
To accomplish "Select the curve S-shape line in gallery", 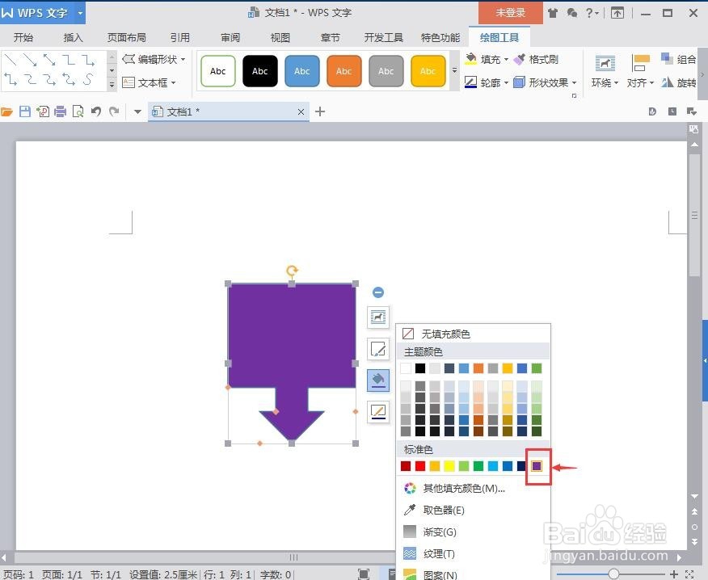I will point(89,79).
